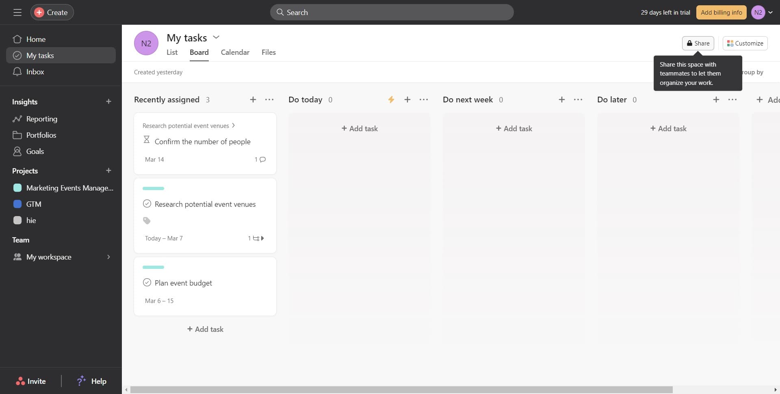This screenshot has height=394, width=780.
Task: Open Help at the bottom
Action: coord(97,381)
